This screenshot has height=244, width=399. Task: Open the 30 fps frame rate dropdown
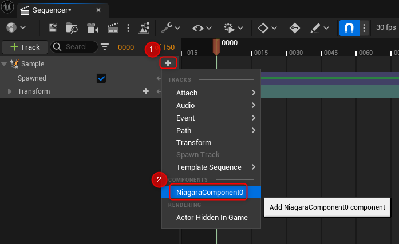pyautogui.click(x=387, y=27)
